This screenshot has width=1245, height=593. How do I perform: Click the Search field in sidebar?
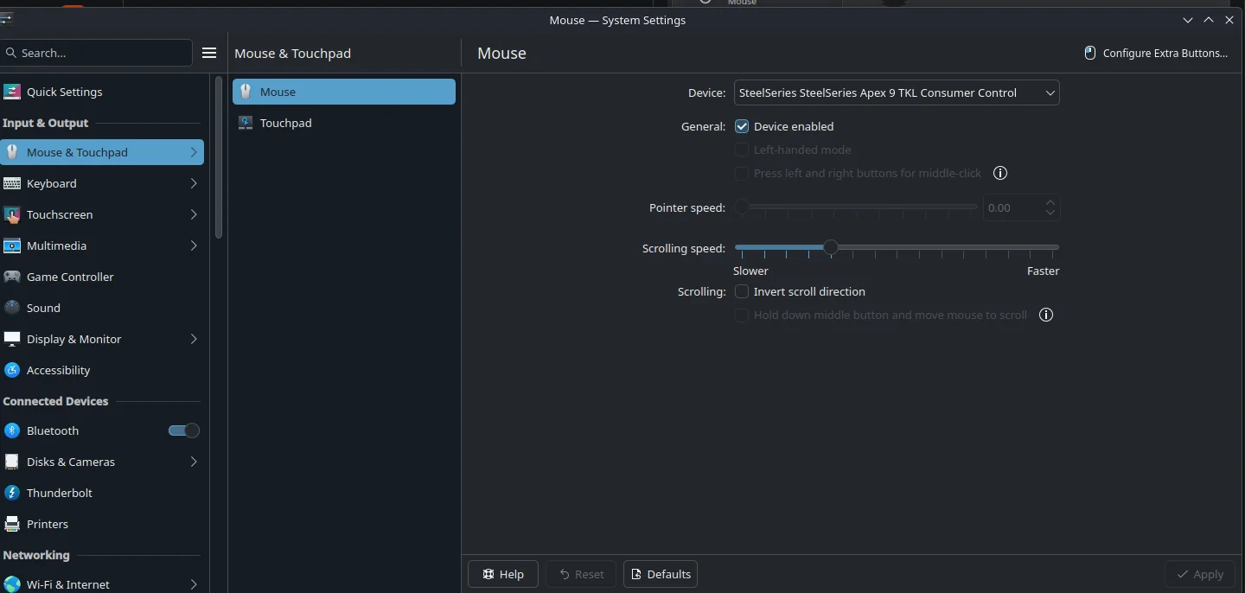(96, 53)
